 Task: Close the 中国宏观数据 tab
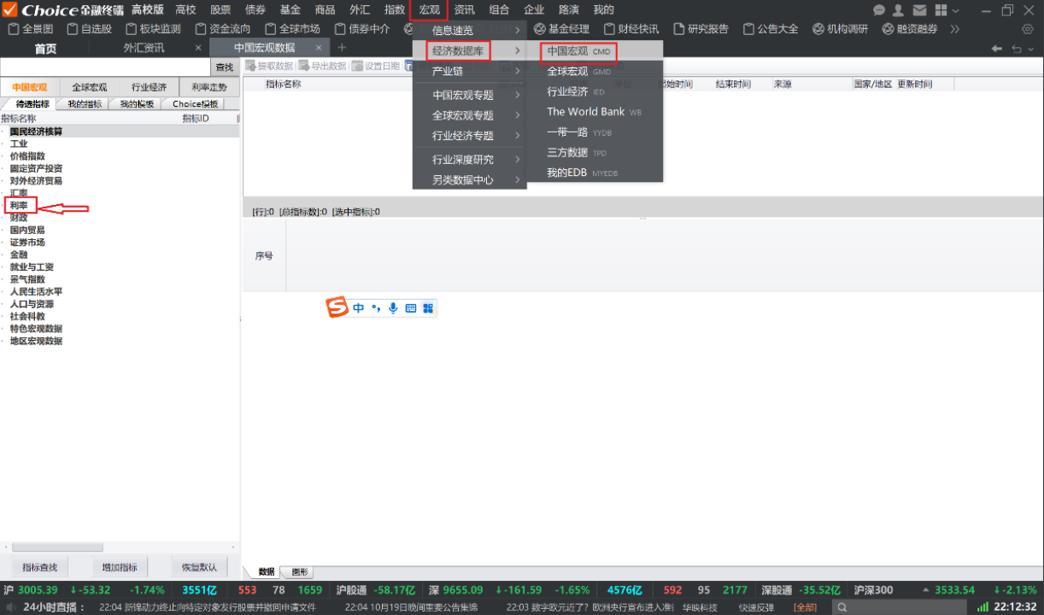coord(319,48)
